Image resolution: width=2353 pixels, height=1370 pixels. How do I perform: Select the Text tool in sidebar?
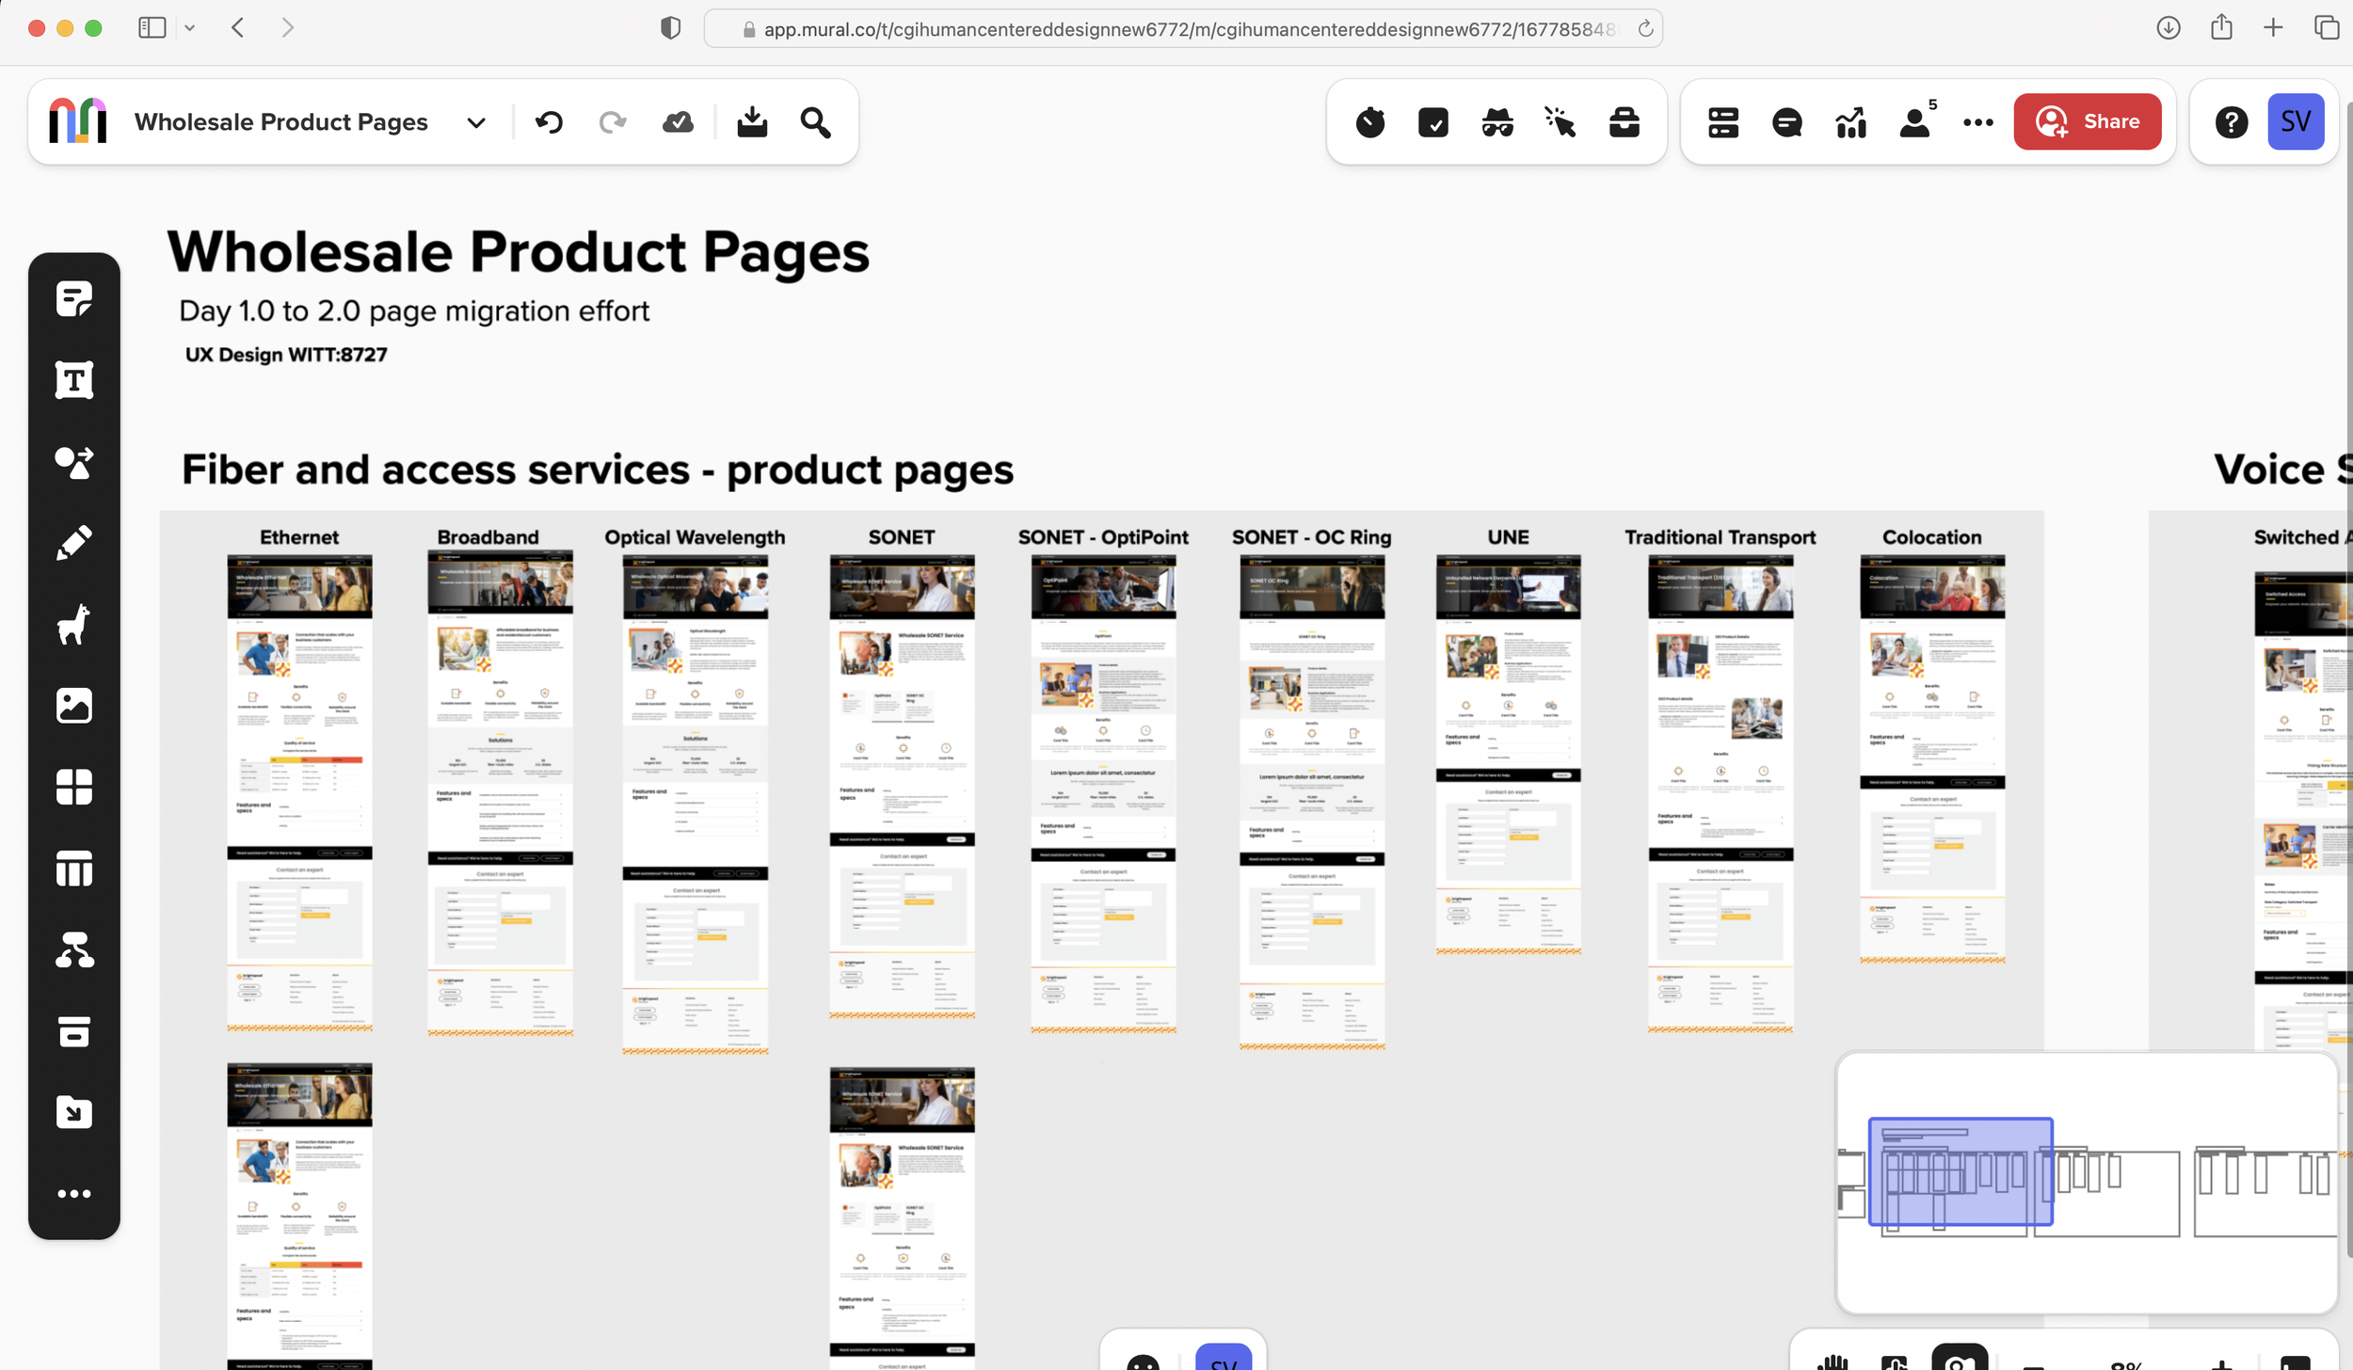click(73, 380)
